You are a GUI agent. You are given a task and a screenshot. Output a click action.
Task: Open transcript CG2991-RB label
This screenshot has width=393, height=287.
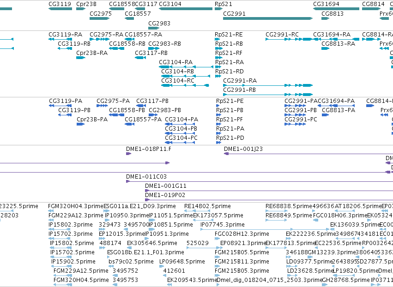239,90
